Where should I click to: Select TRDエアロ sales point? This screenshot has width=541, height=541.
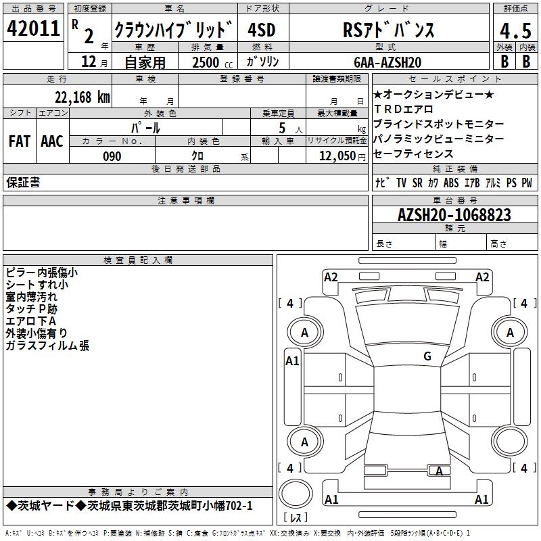click(404, 109)
